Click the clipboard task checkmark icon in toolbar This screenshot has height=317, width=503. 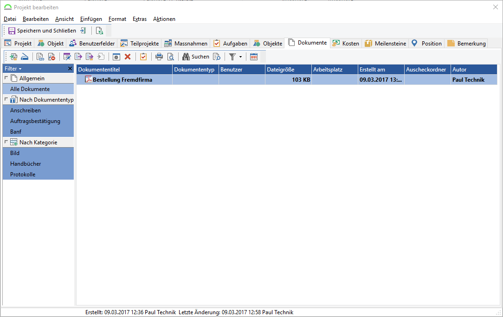click(x=143, y=57)
